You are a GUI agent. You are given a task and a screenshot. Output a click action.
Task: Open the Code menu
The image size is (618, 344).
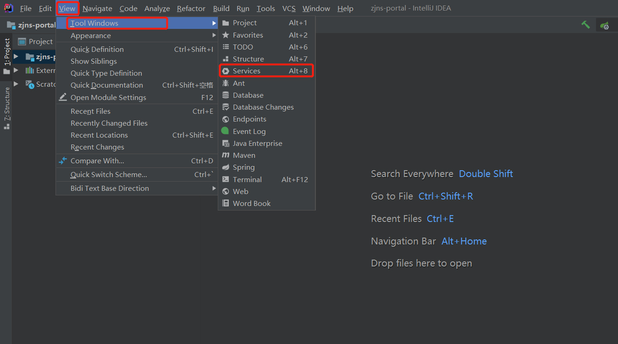click(x=128, y=8)
